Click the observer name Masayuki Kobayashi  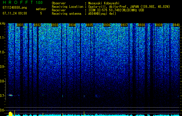[x=104, y=3]
